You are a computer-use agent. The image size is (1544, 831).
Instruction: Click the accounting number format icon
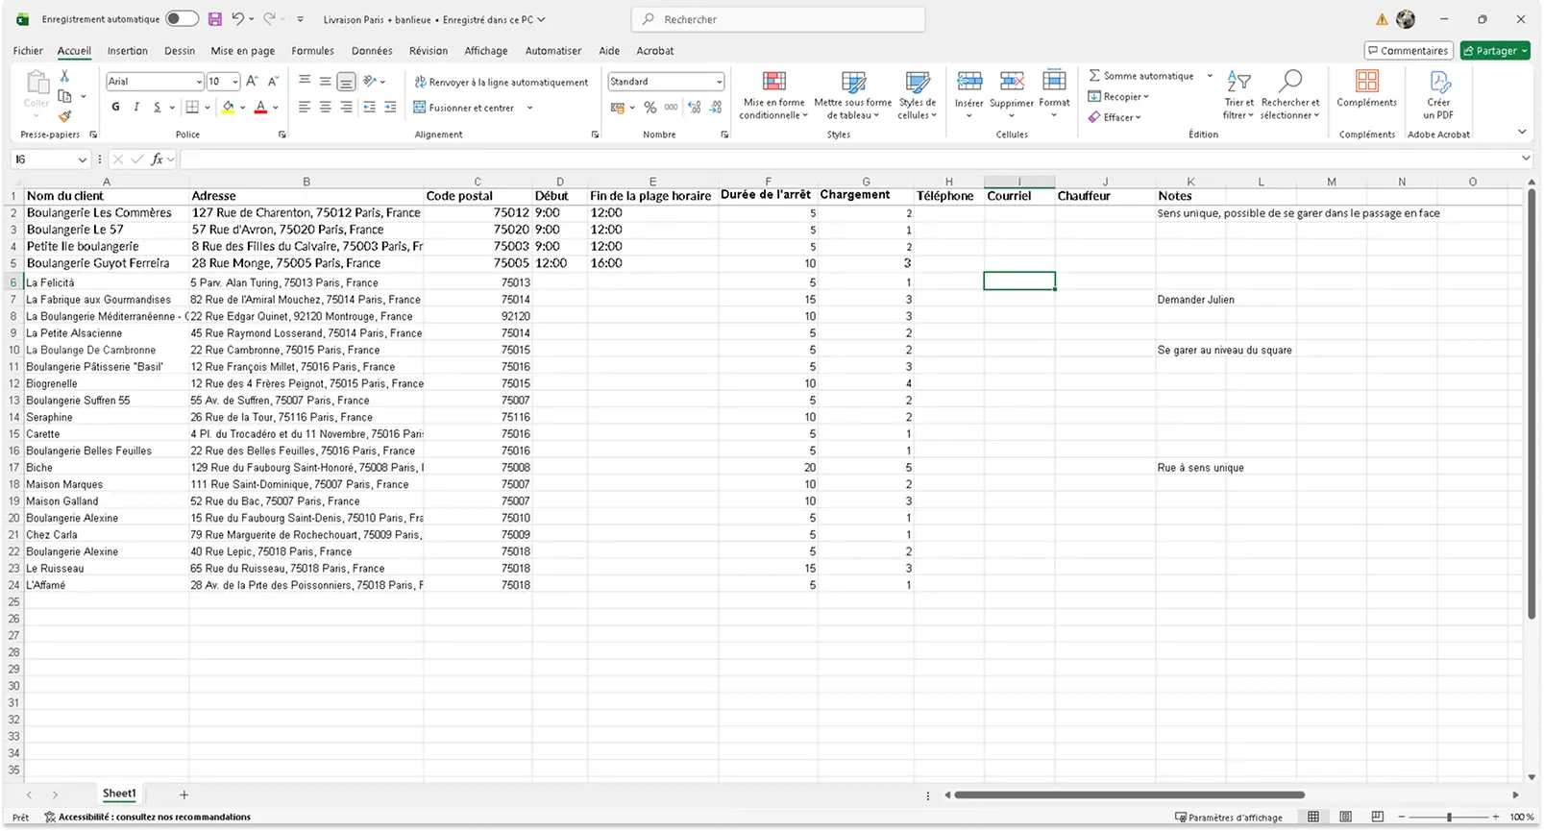(618, 108)
